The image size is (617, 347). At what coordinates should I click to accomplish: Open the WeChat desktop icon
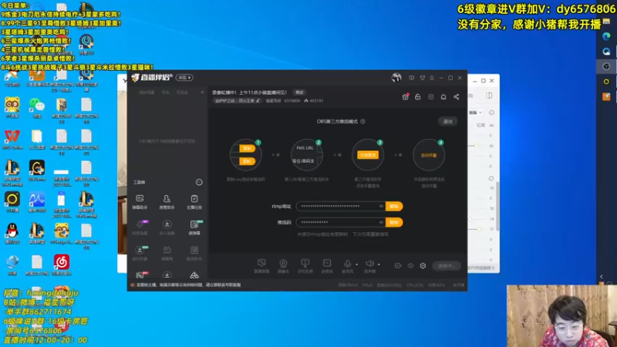[x=37, y=107]
